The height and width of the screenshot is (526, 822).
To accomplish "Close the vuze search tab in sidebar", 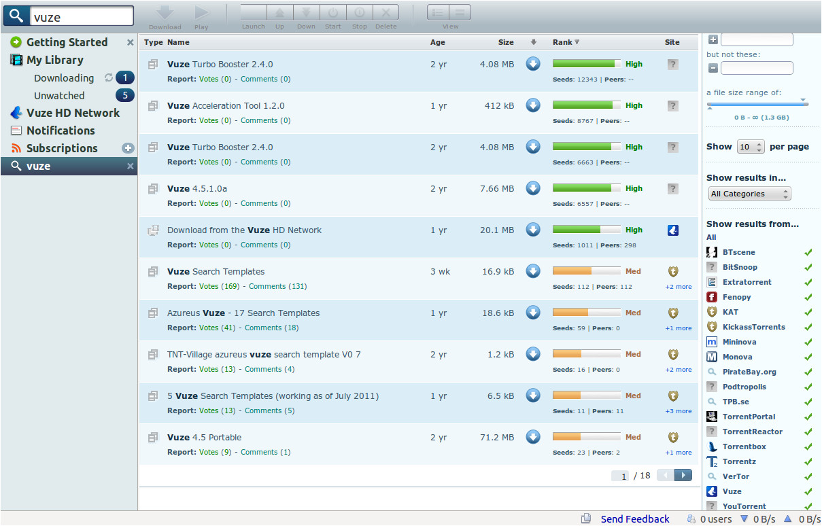I will (x=131, y=166).
